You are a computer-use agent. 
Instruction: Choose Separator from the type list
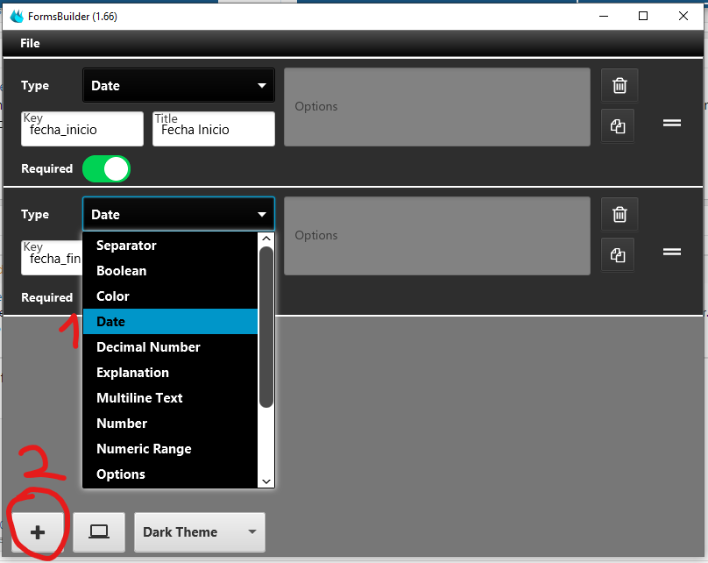pos(170,246)
